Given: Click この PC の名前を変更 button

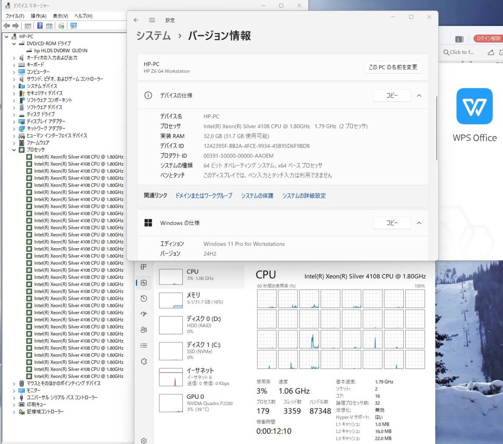Looking at the screenshot, I should [393, 67].
